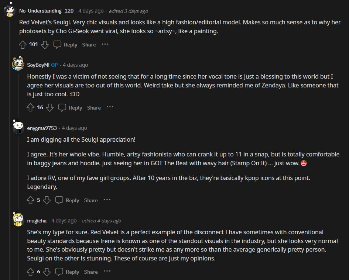Downvote mugicha's comment

47,272
